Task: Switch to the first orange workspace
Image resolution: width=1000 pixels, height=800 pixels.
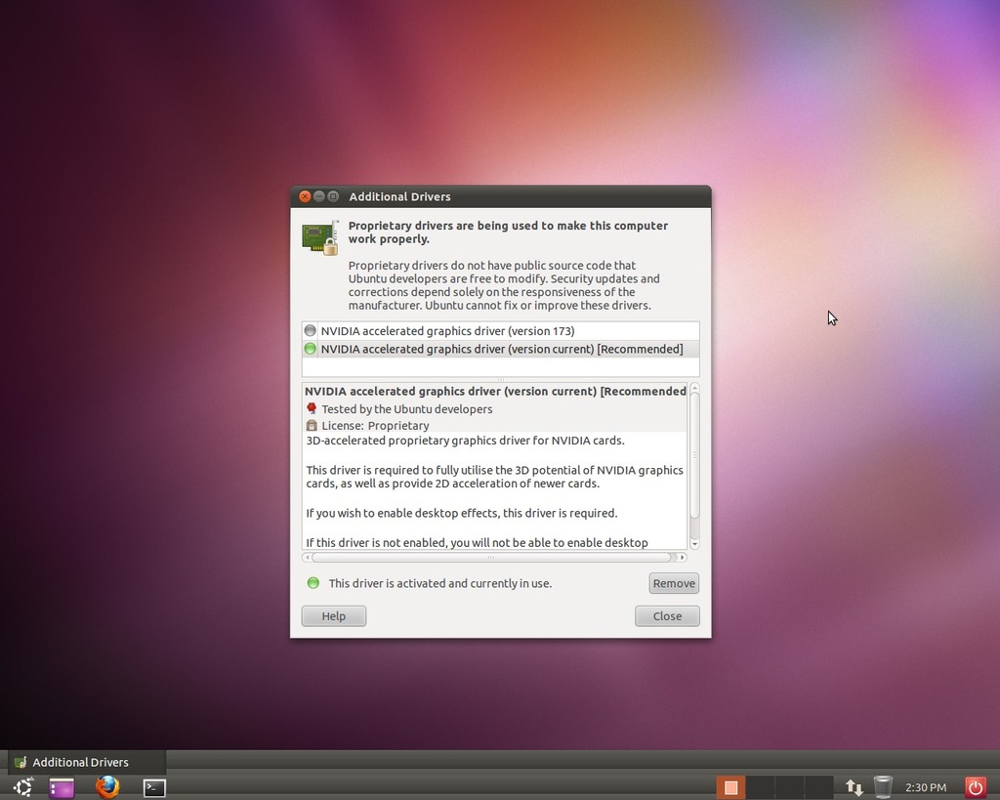Action: [x=730, y=788]
